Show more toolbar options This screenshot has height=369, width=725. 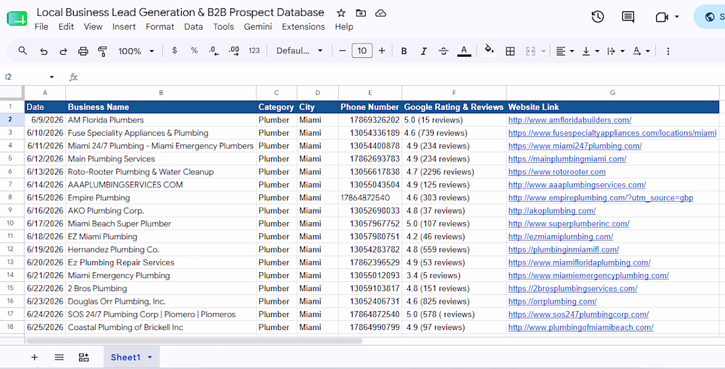(668, 51)
